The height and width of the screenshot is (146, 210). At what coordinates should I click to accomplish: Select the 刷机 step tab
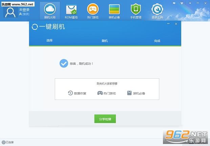coord(105,41)
